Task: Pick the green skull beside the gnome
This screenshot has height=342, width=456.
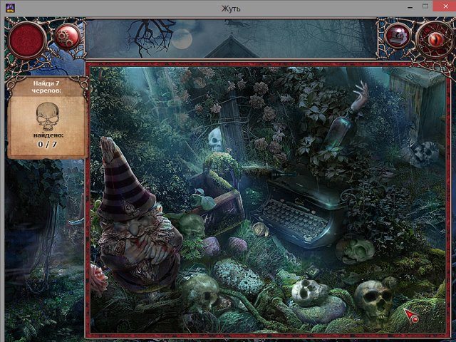Action: click(x=191, y=227)
